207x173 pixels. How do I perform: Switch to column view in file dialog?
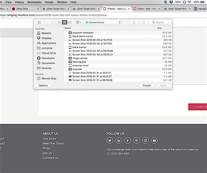[x=70, y=22]
